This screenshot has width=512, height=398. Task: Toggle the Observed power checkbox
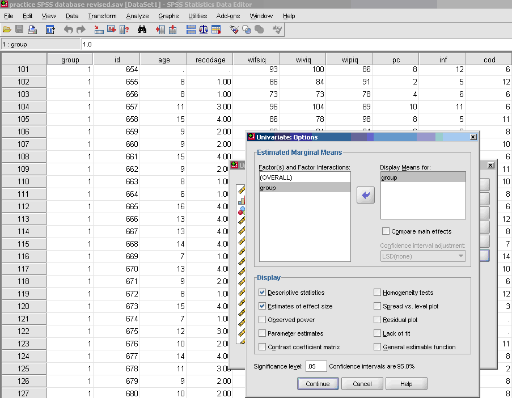(262, 320)
